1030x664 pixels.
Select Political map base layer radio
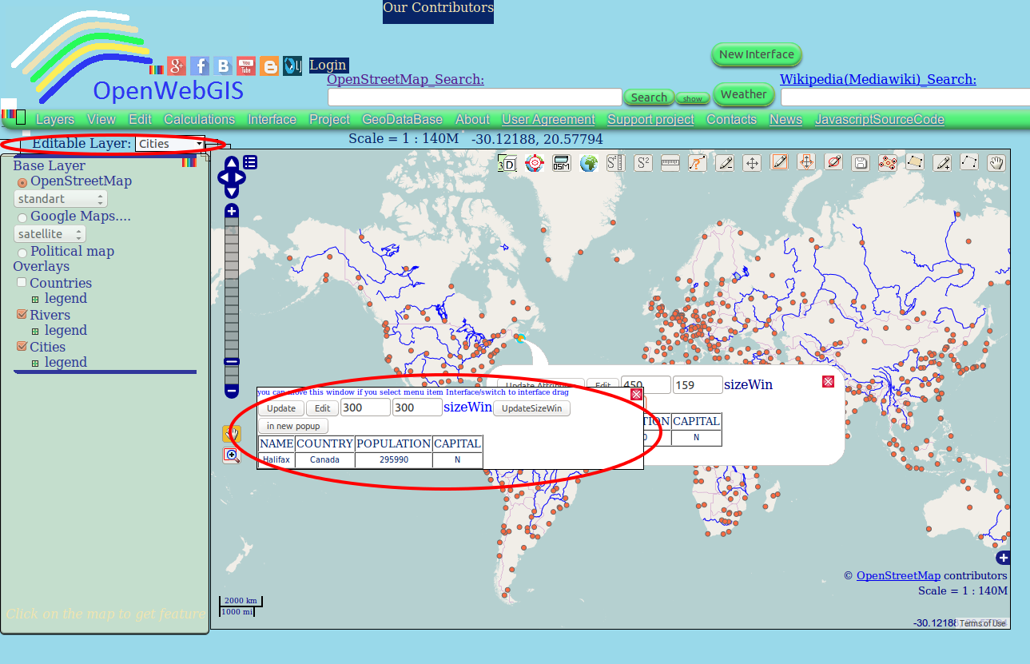(x=22, y=252)
